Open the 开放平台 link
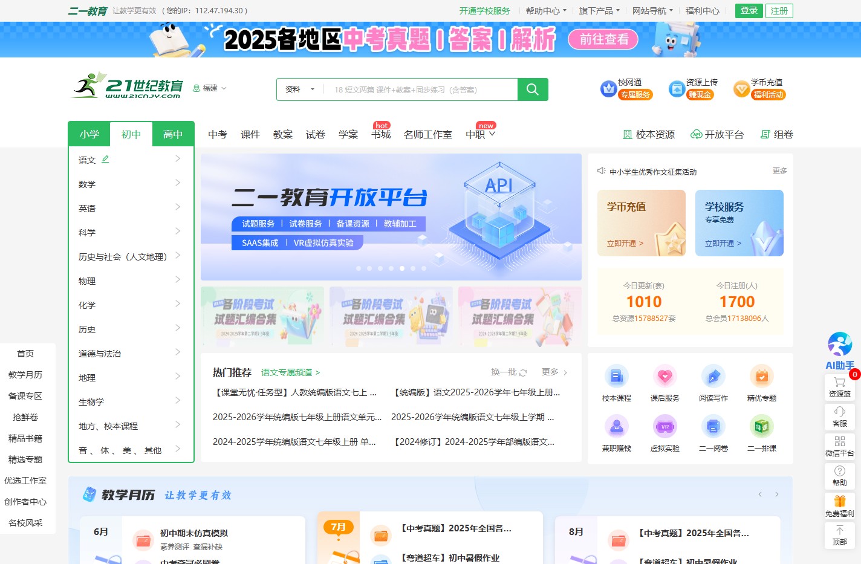The height and width of the screenshot is (564, 861). [717, 134]
